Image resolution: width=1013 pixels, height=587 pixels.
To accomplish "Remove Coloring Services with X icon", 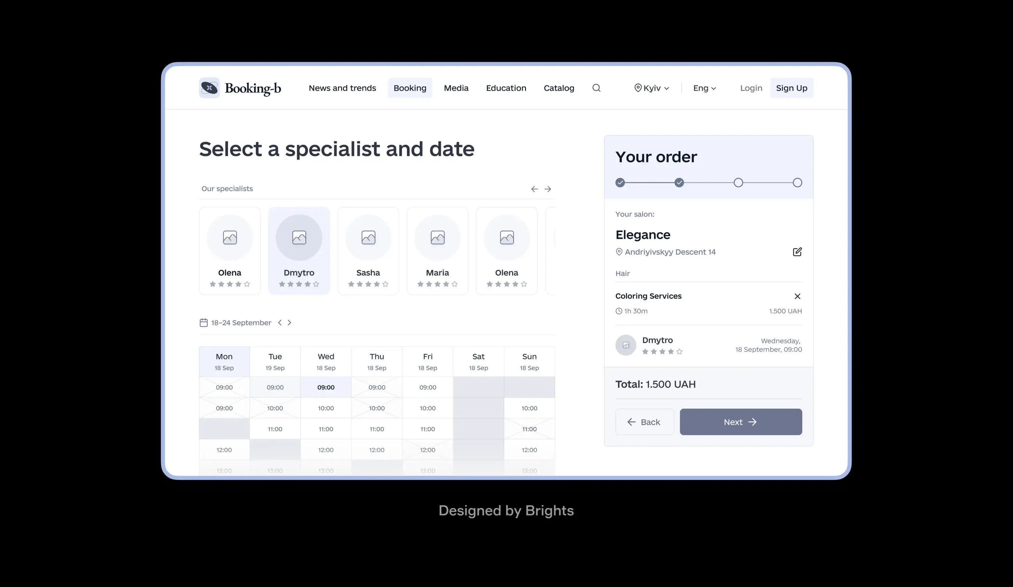I will point(798,296).
